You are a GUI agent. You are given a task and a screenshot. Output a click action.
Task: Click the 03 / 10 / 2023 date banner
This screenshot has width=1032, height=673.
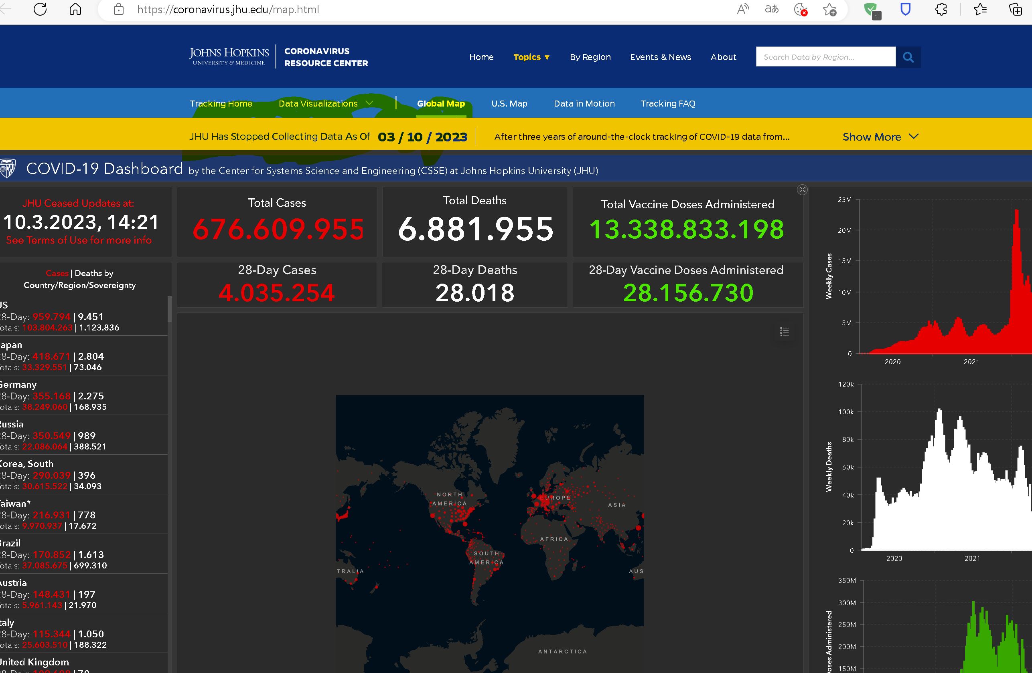(422, 137)
